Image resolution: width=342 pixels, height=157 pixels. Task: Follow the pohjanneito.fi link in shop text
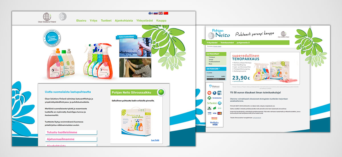coord(257,118)
